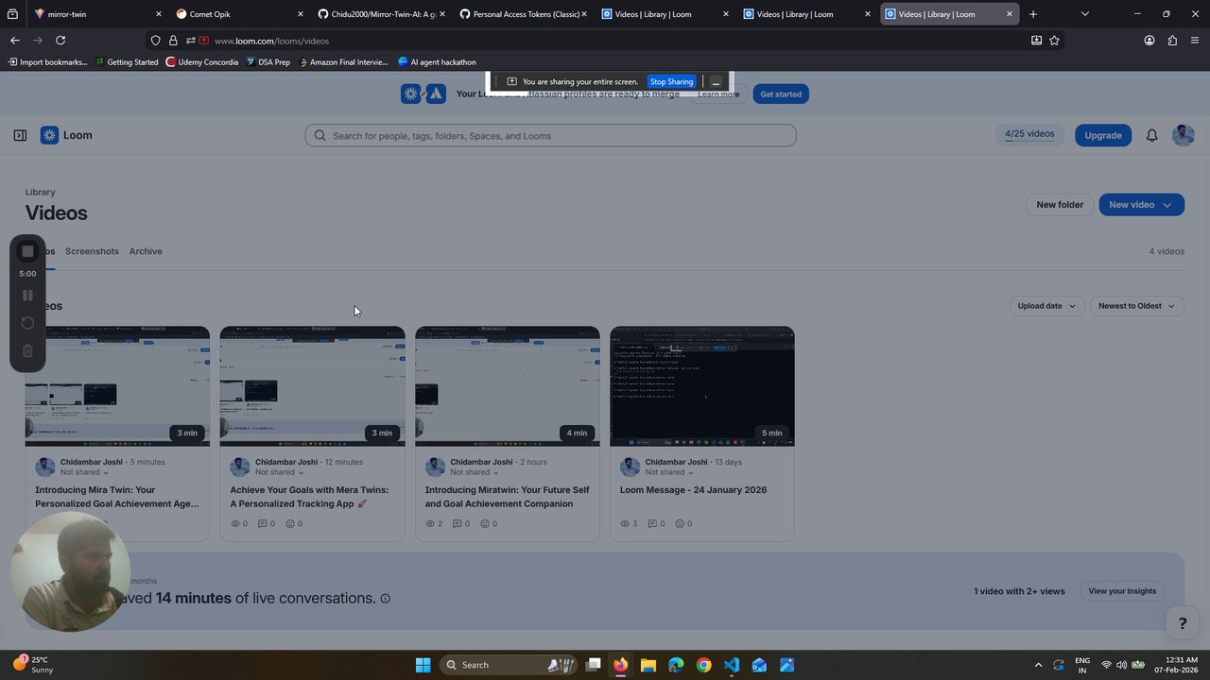The height and width of the screenshot is (680, 1210).
Task: Click the Loom search input field
Action: [x=550, y=136]
